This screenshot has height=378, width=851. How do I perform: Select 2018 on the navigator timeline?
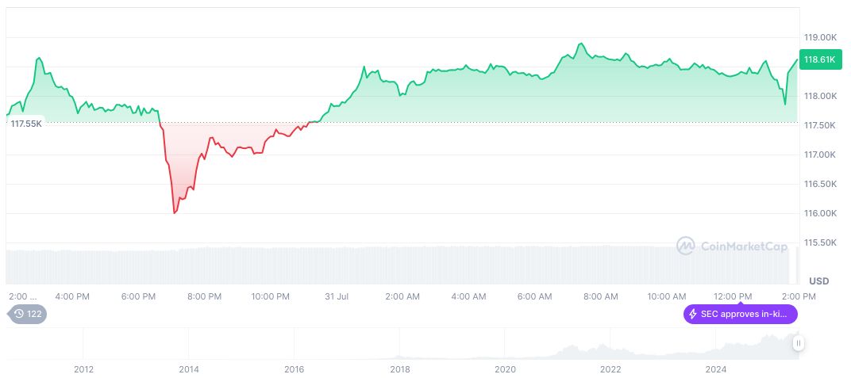tap(400, 369)
